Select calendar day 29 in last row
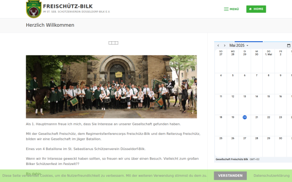This screenshot has width=292, height=182. click(269, 138)
